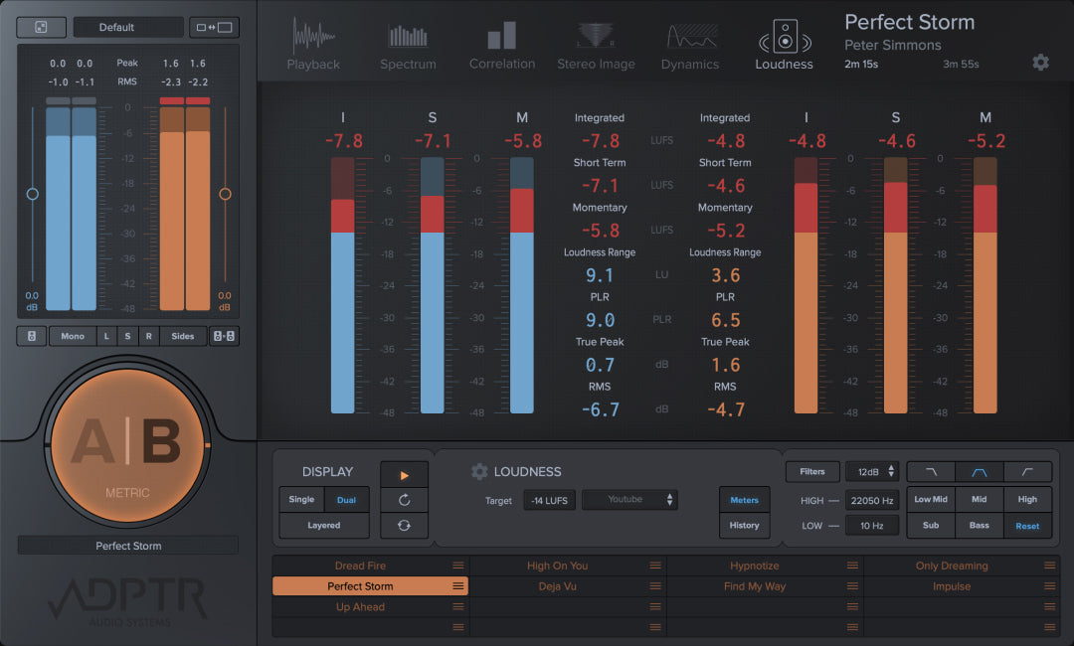This screenshot has height=646, width=1074.
Task: Switch display mode to Single
Action: tap(301, 500)
